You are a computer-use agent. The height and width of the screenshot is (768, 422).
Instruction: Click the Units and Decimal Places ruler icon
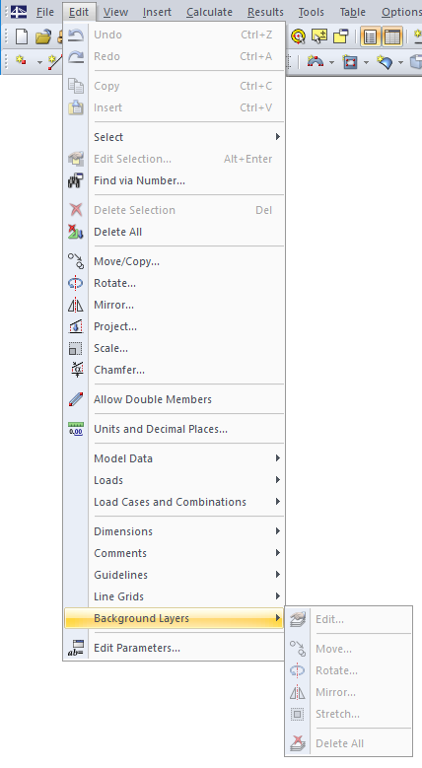[76, 429]
